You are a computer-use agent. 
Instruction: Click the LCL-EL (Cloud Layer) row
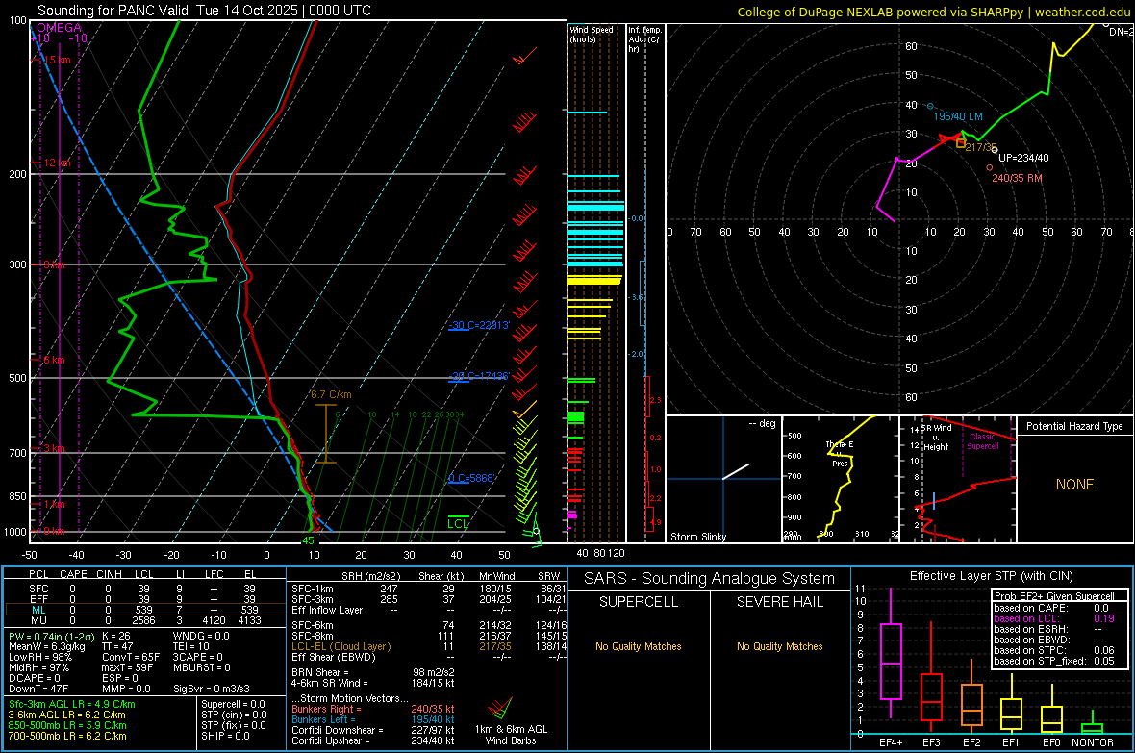coord(429,646)
